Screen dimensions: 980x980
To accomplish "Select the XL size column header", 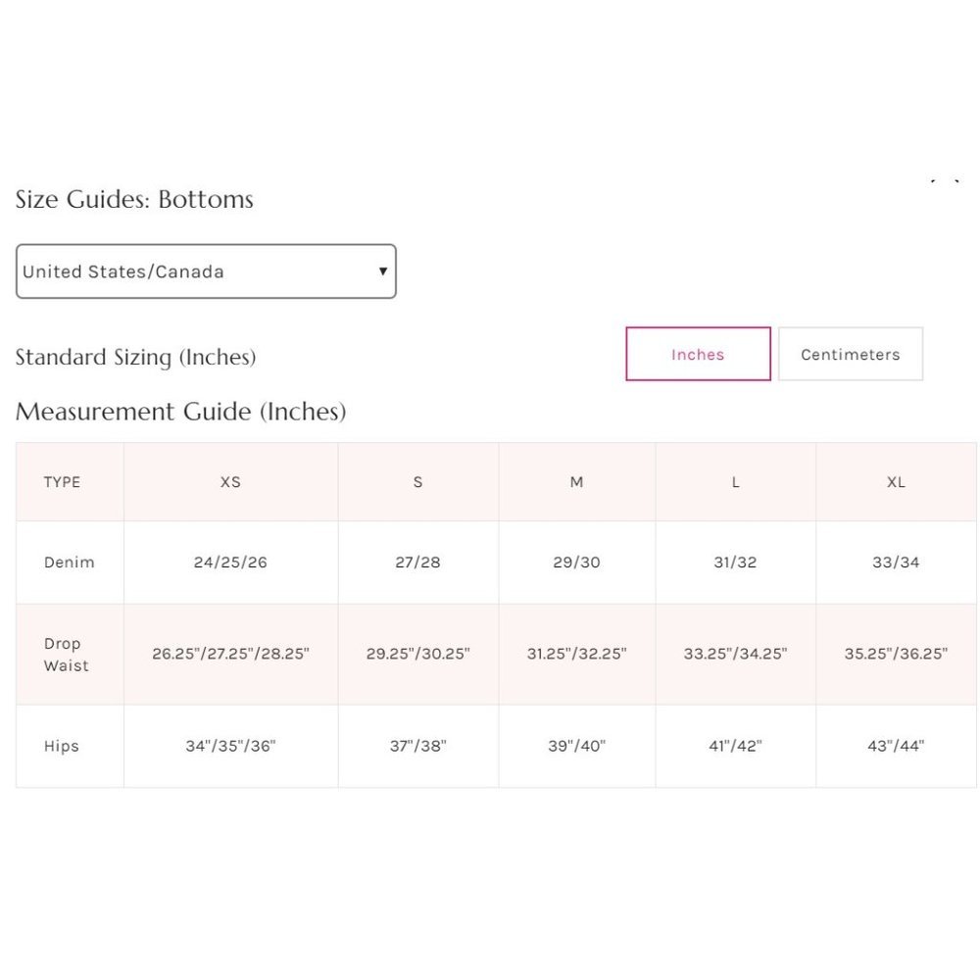I will click(896, 482).
